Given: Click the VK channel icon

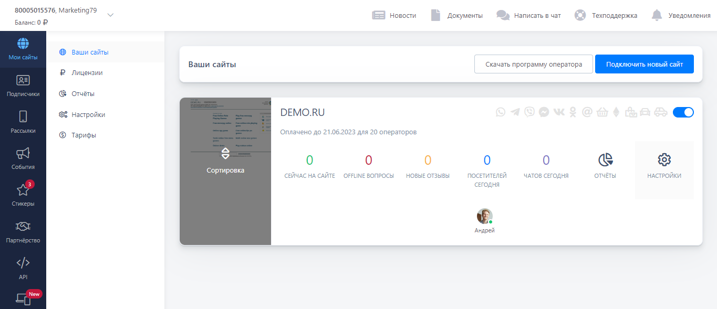Looking at the screenshot, I should (x=559, y=112).
